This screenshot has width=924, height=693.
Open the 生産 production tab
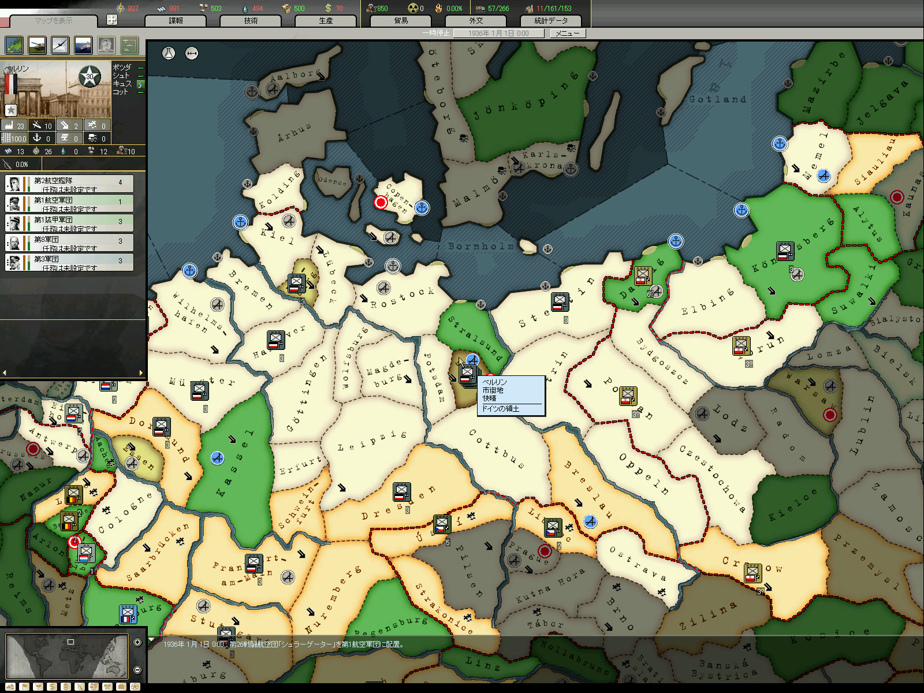point(326,21)
